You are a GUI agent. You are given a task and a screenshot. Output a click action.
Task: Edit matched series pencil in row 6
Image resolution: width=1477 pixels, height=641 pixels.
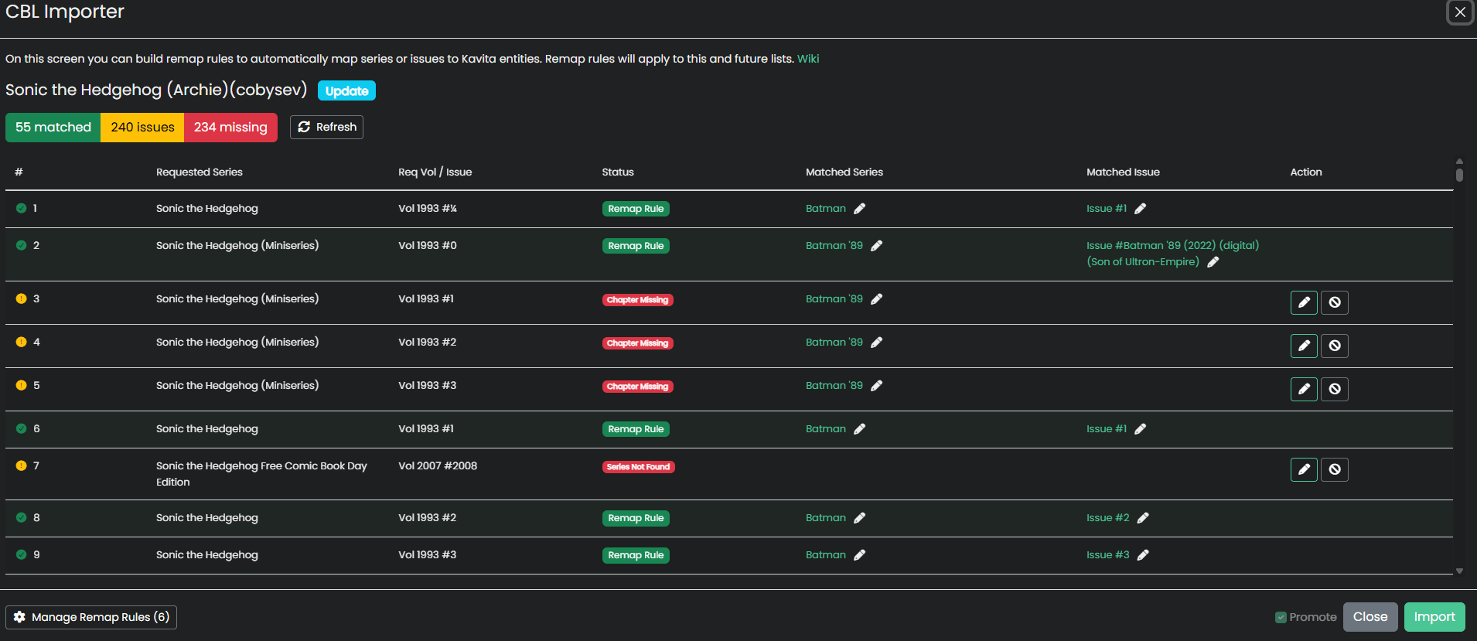[859, 429]
